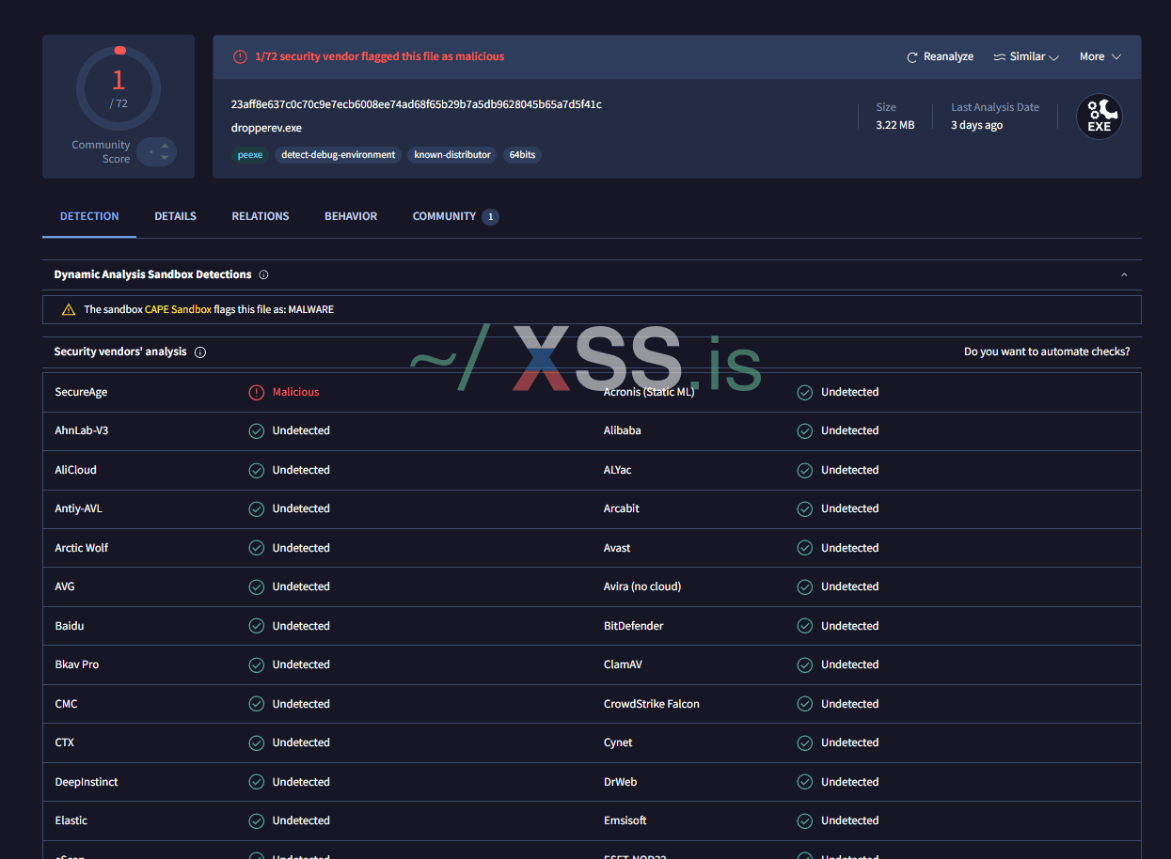Click the 'Do you want to automate checks?' link
Viewport: 1171px width, 859px height.
pyautogui.click(x=1046, y=351)
